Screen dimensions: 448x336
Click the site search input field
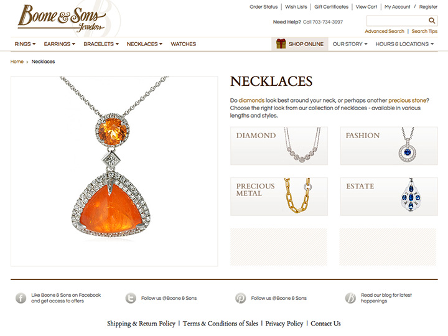coord(397,21)
